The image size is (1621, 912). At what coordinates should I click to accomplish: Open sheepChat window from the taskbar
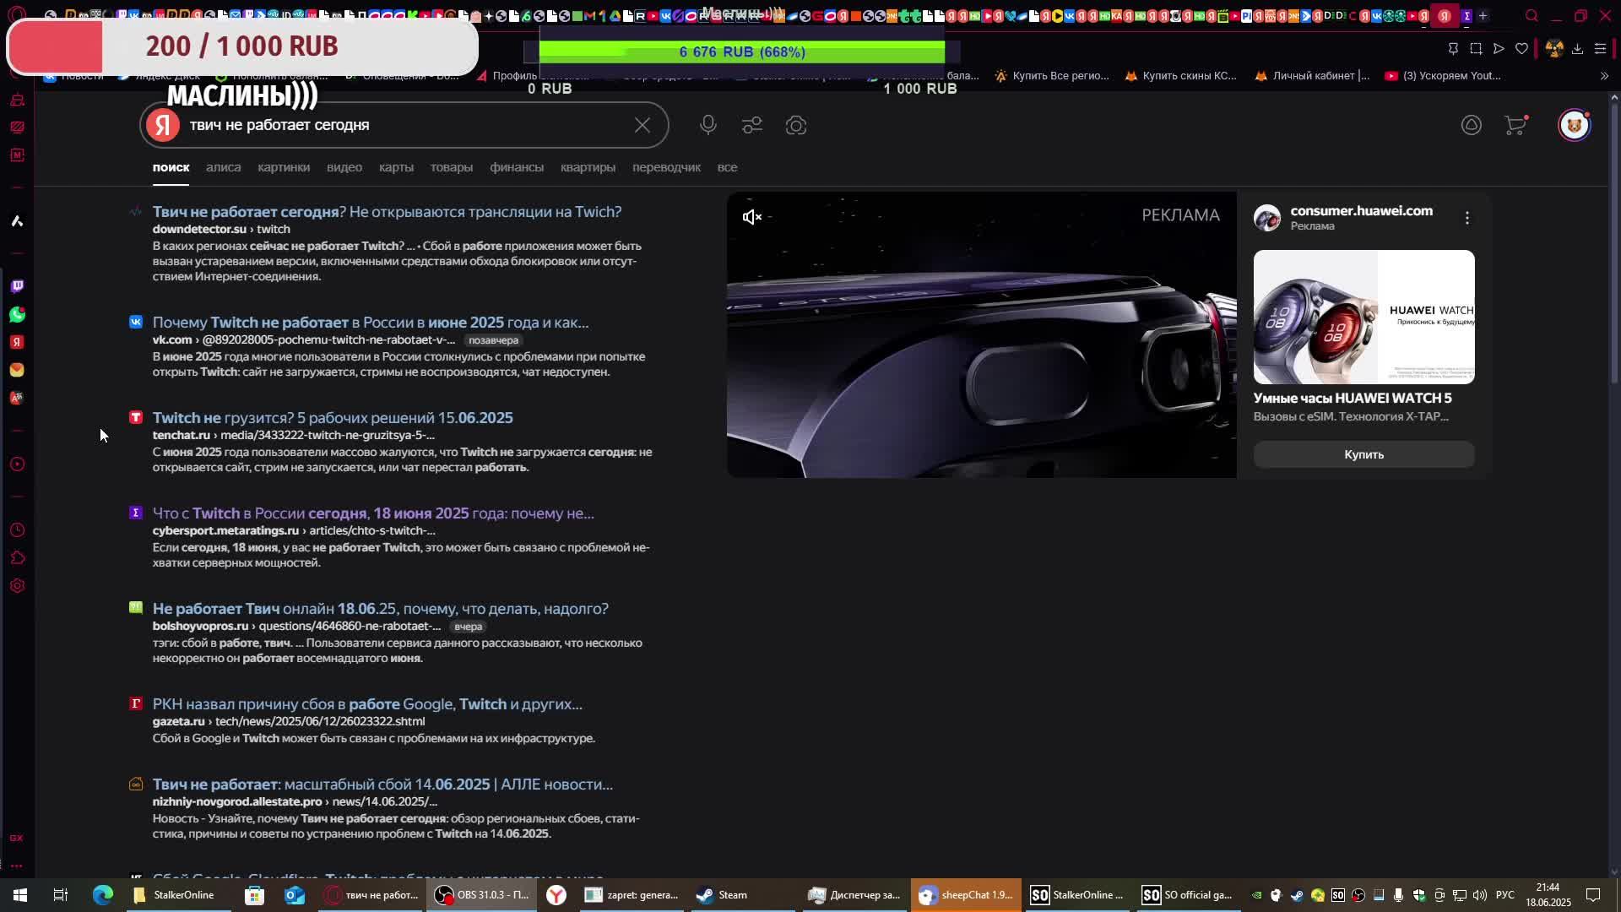coord(966,895)
